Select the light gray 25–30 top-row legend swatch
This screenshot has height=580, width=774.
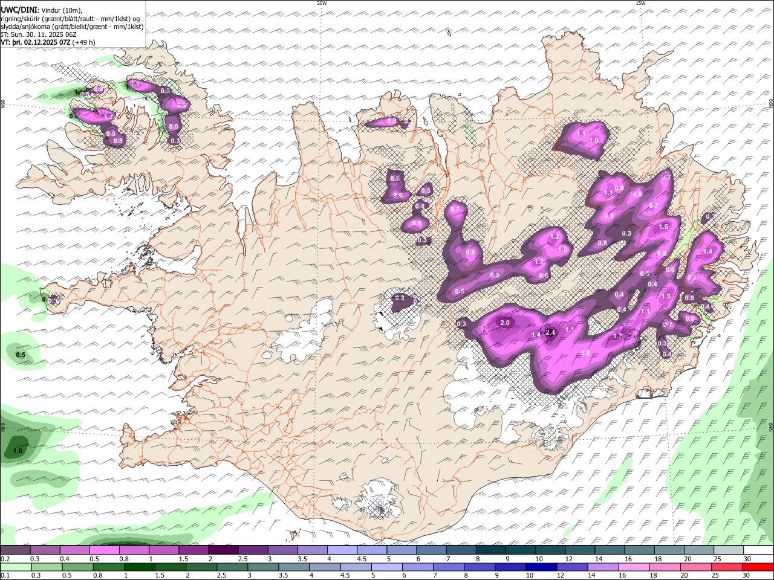[729, 550]
